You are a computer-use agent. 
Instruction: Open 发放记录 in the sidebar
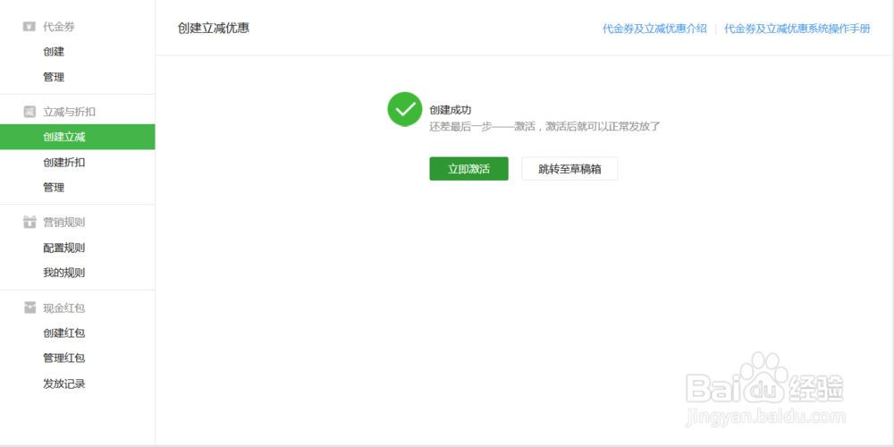(63, 384)
